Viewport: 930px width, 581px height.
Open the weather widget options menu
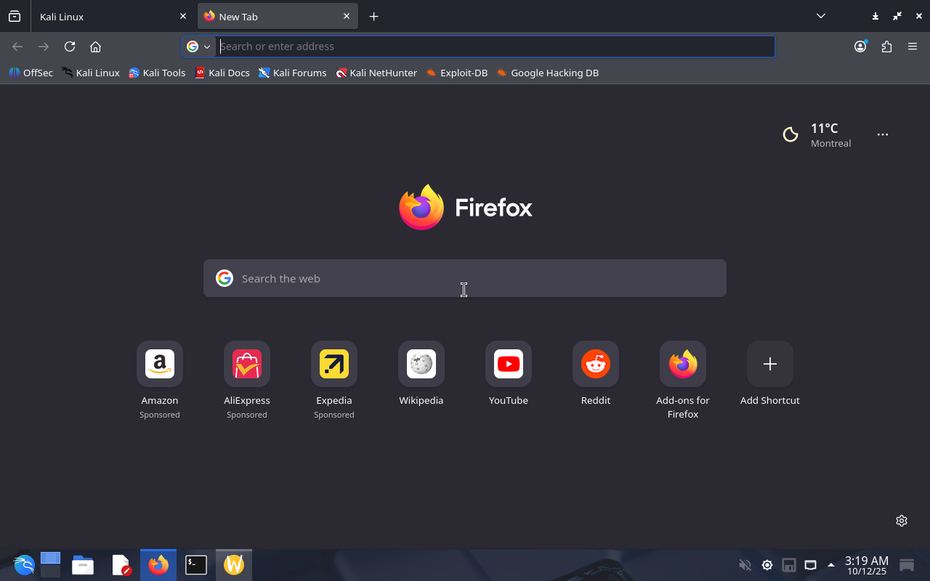click(882, 134)
